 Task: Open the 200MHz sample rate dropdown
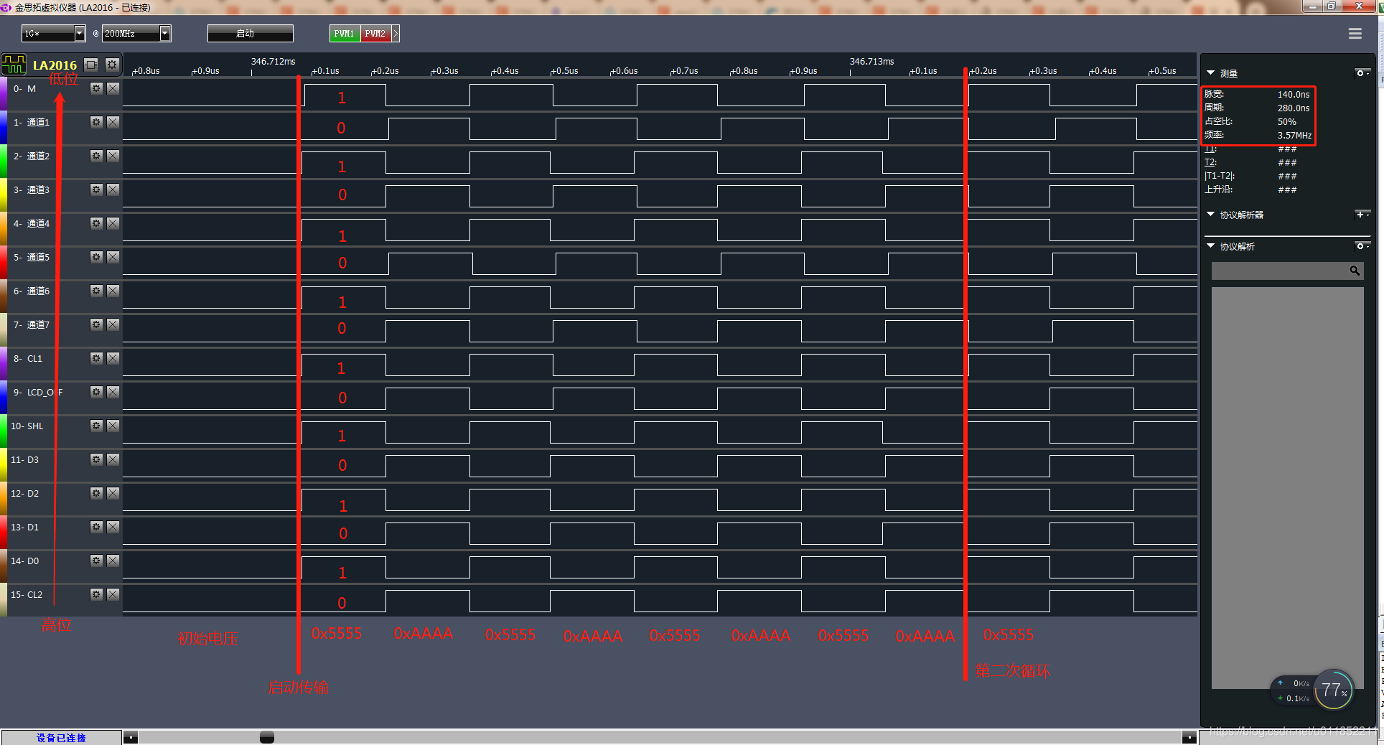pyautogui.click(x=166, y=33)
